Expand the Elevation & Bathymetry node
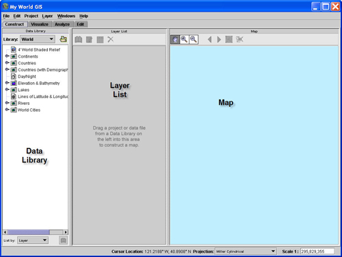Screen dimensions: 342x257 click(x=7, y=83)
